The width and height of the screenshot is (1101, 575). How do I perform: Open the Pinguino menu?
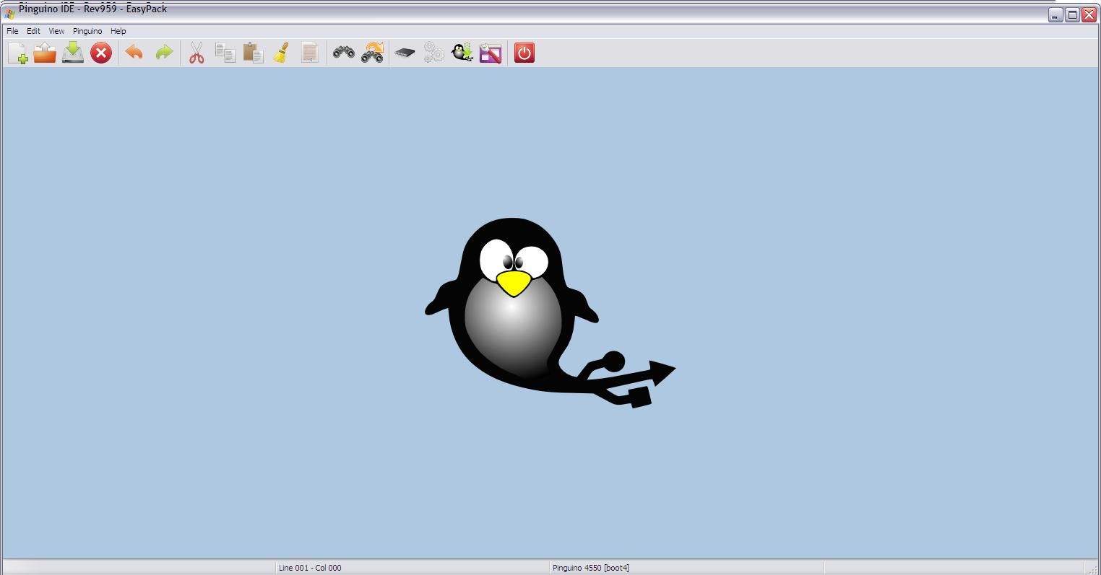87,31
